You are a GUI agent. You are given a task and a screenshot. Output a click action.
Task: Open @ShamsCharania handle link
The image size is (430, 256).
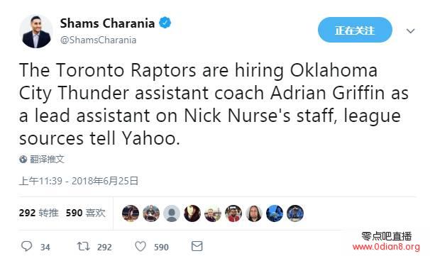98,40
